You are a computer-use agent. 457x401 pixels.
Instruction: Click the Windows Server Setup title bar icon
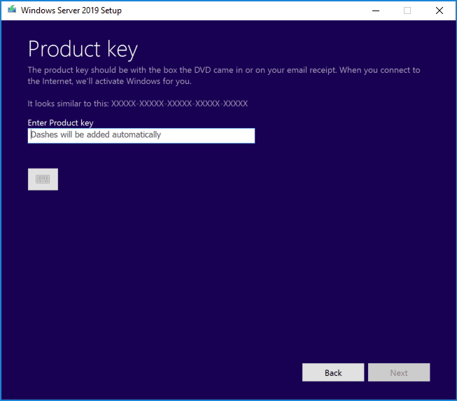click(x=12, y=10)
